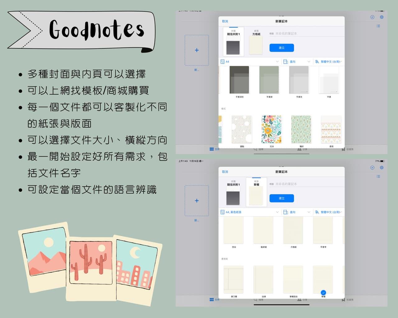Screen dimensions: 398x318
Task: Tap the 77% battery indicator
Action: click(x=380, y=161)
